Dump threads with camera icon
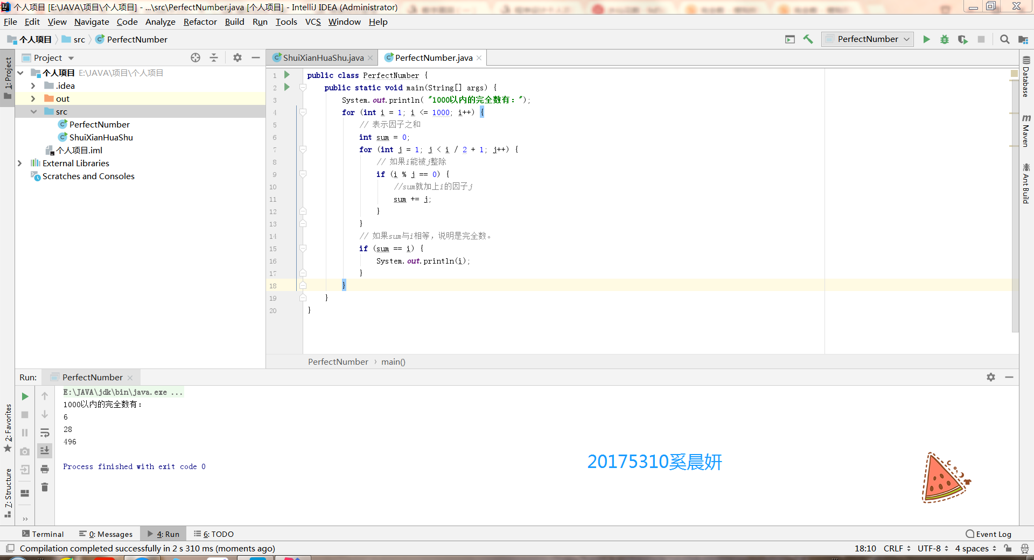The image size is (1034, 560). coord(25,452)
